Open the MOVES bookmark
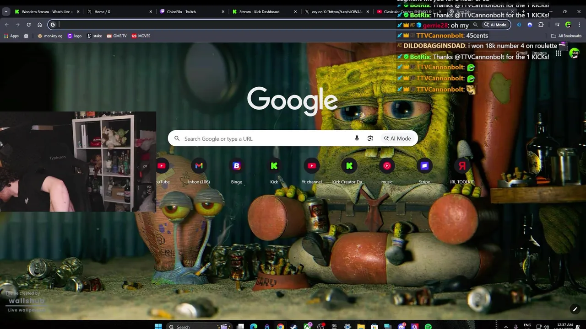 coord(141,36)
